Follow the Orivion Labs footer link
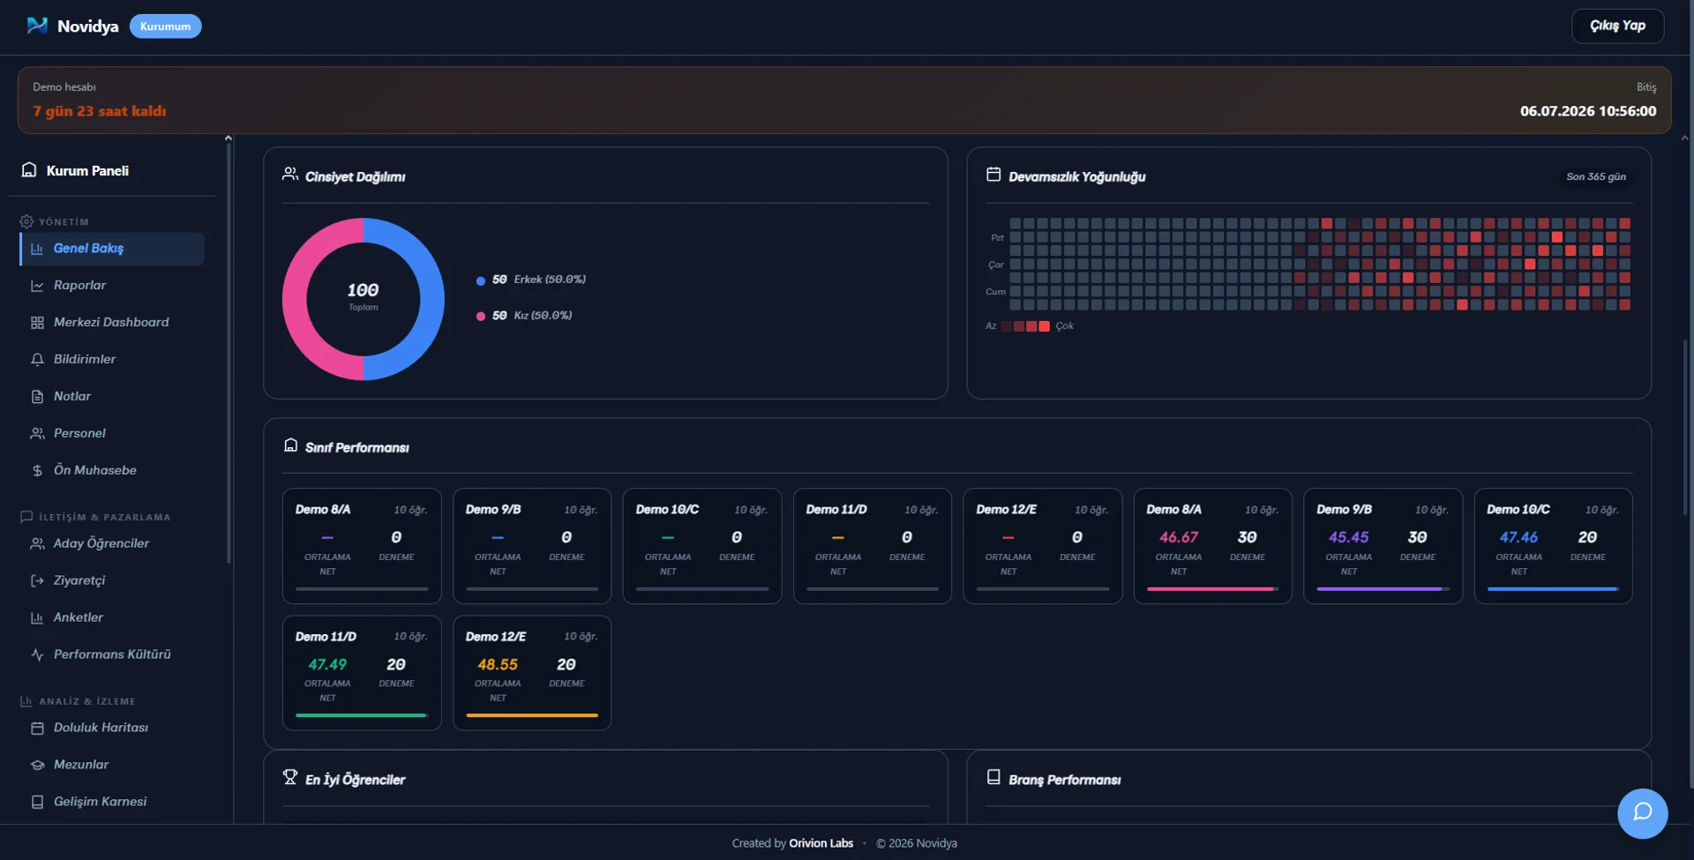1694x860 pixels. click(821, 843)
